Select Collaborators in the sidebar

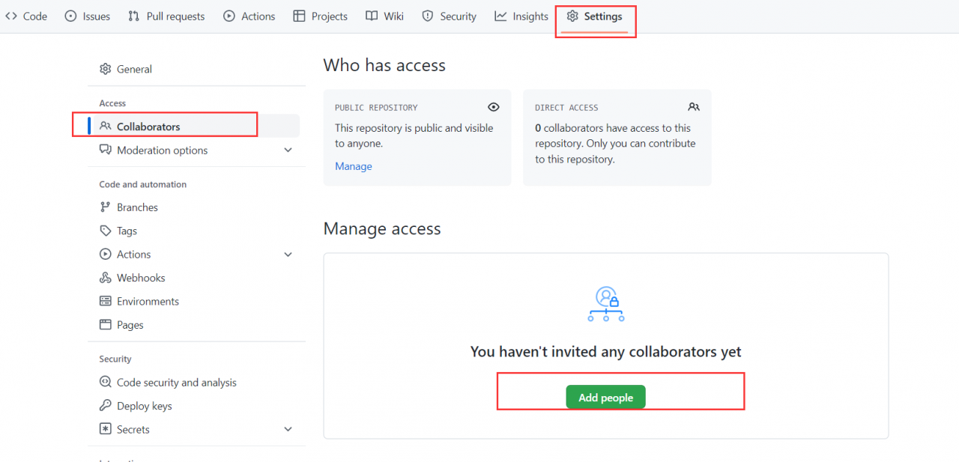coord(193,127)
